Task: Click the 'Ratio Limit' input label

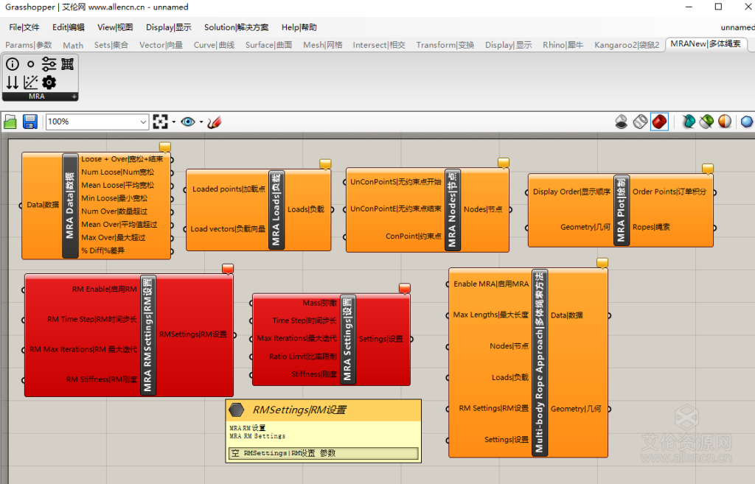Action: pyautogui.click(x=303, y=357)
